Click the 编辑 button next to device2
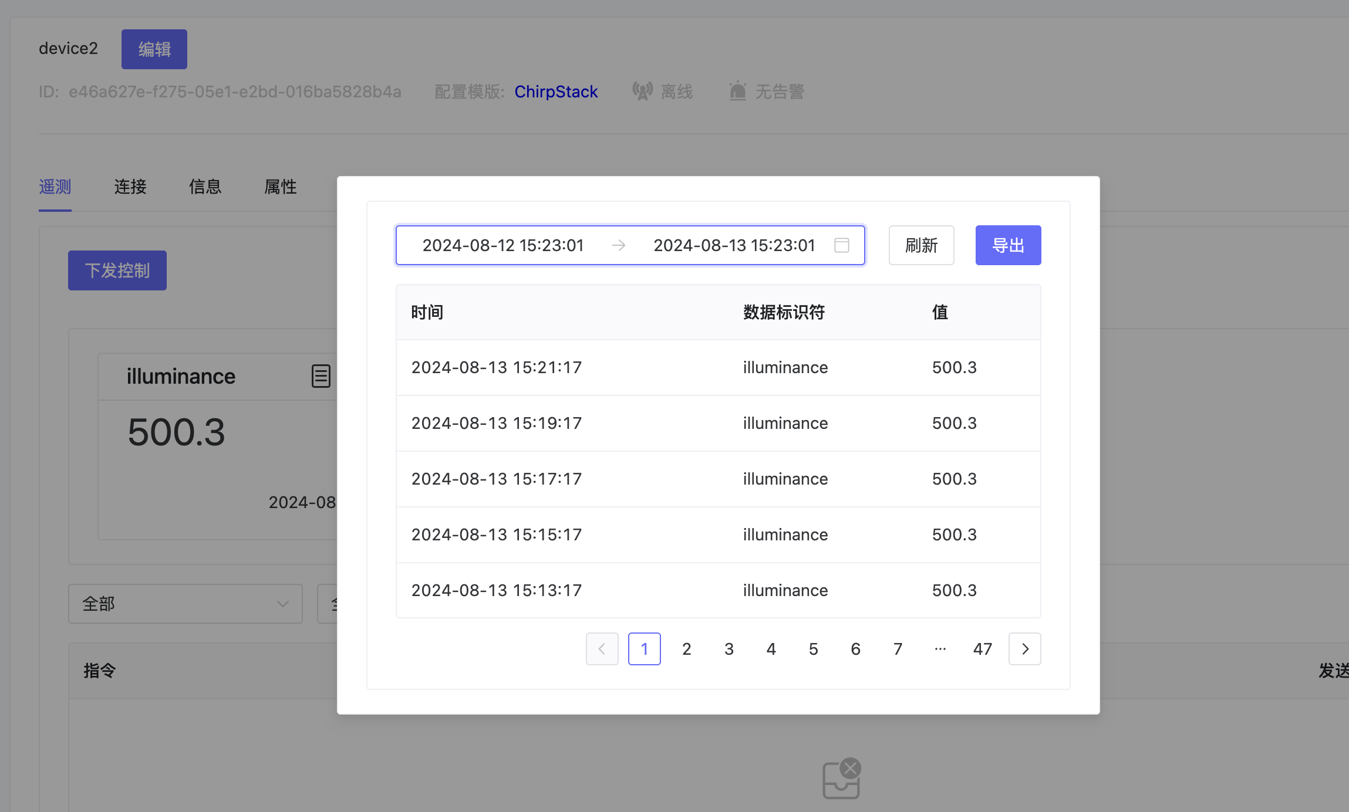 [x=154, y=49]
